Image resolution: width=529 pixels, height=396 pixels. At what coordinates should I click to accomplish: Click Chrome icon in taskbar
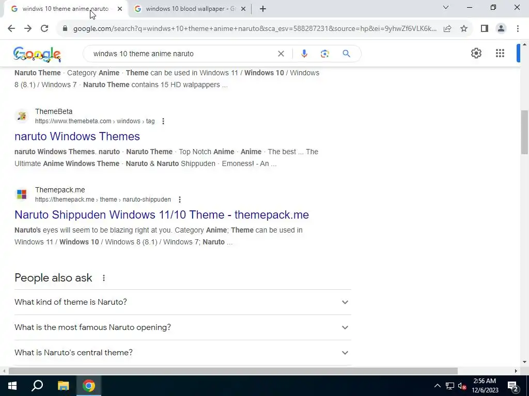pyautogui.click(x=89, y=386)
